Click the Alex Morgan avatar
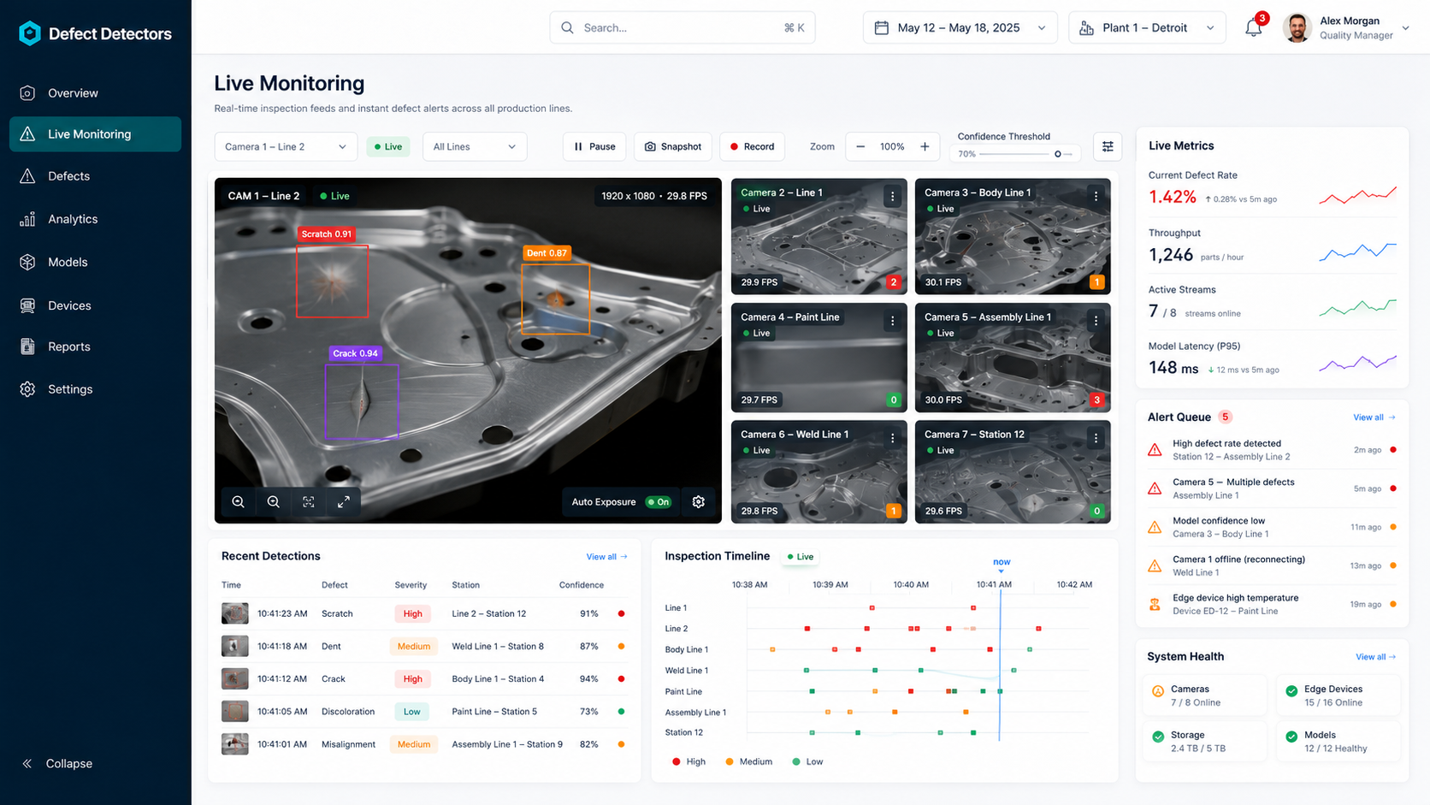The width and height of the screenshot is (1430, 805). point(1297,27)
